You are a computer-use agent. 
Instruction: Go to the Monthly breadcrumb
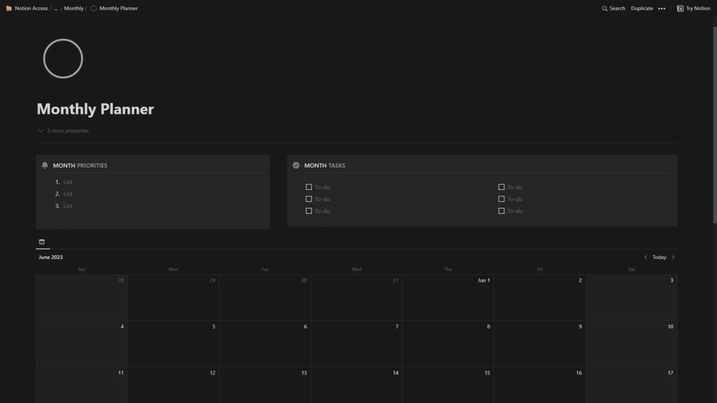click(73, 8)
